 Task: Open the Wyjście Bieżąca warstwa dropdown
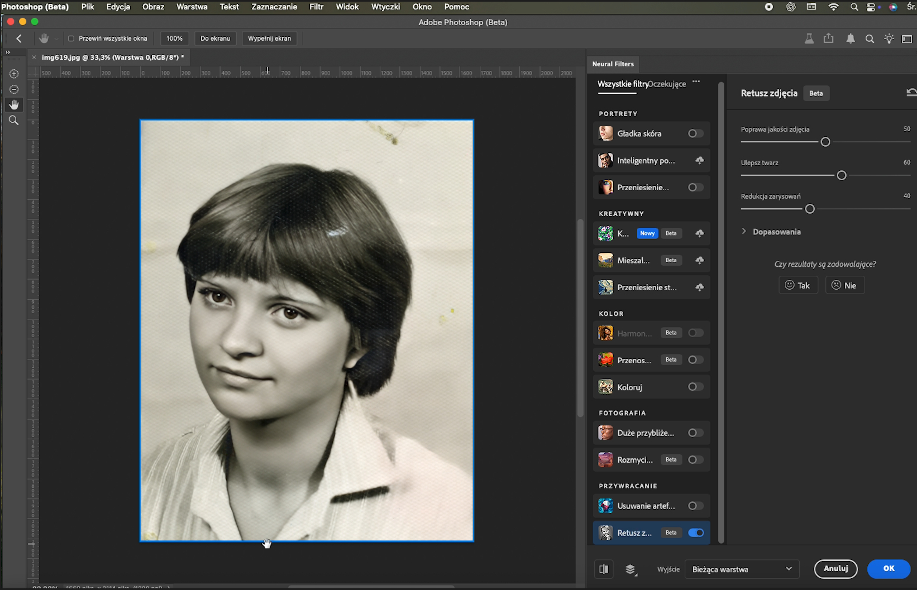742,569
